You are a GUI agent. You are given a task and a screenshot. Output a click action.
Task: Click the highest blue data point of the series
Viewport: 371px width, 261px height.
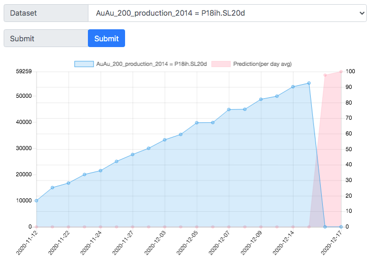click(309, 83)
